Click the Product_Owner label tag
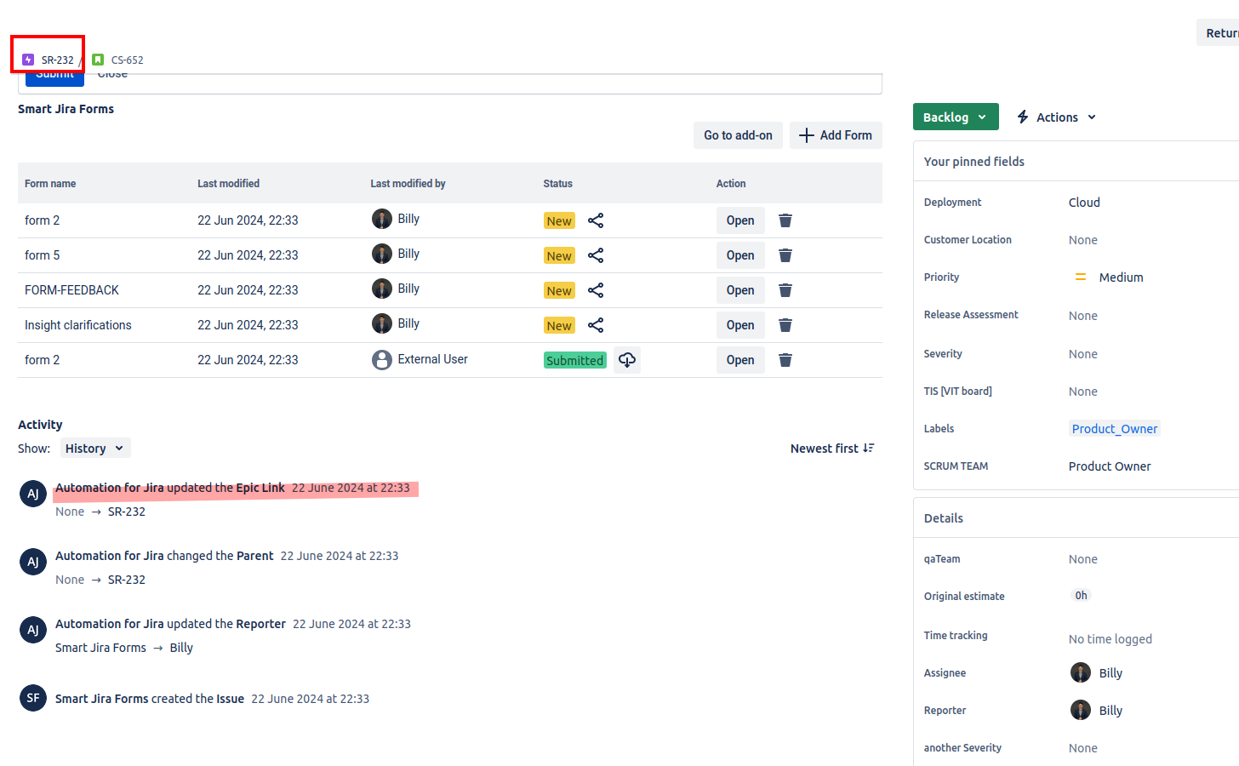1239x766 pixels. [1114, 429]
